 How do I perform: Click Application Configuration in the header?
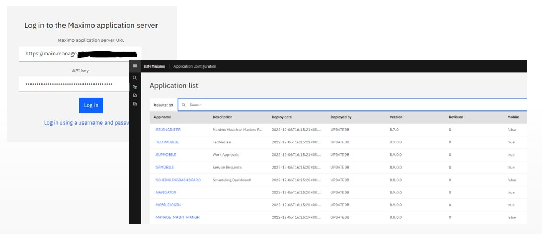195,66
